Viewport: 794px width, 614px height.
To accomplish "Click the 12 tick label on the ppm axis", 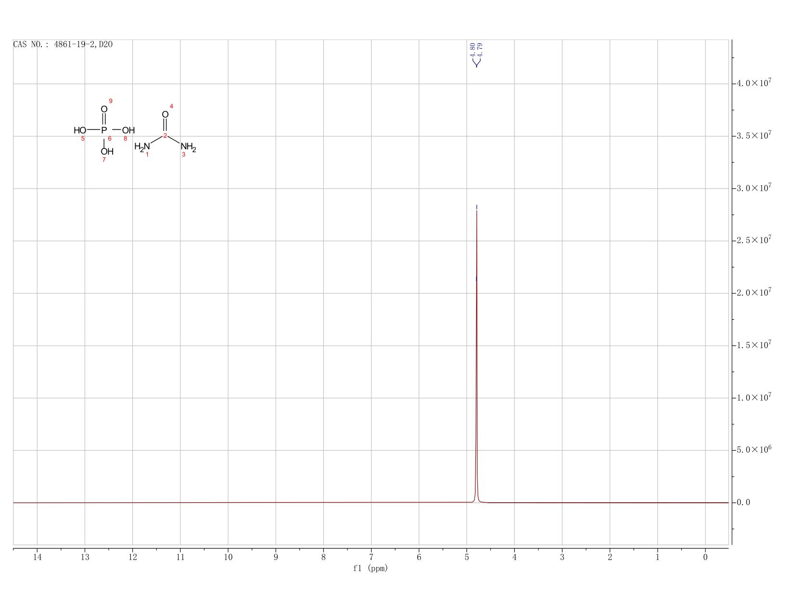I will pos(132,557).
